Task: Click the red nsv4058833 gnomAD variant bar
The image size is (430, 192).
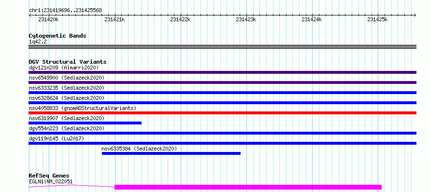Action: pyautogui.click(x=222, y=113)
